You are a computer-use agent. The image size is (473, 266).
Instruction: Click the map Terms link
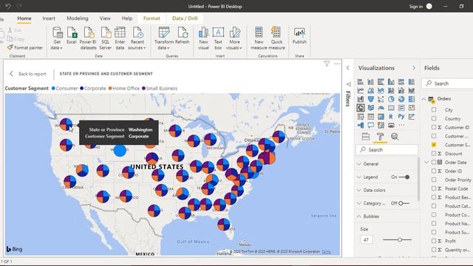[326, 251]
